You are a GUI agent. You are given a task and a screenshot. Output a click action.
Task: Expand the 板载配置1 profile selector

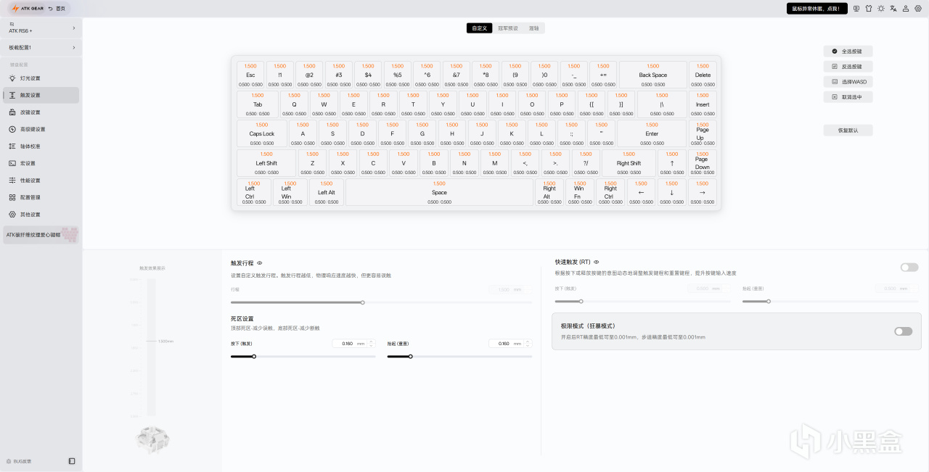[x=41, y=48]
